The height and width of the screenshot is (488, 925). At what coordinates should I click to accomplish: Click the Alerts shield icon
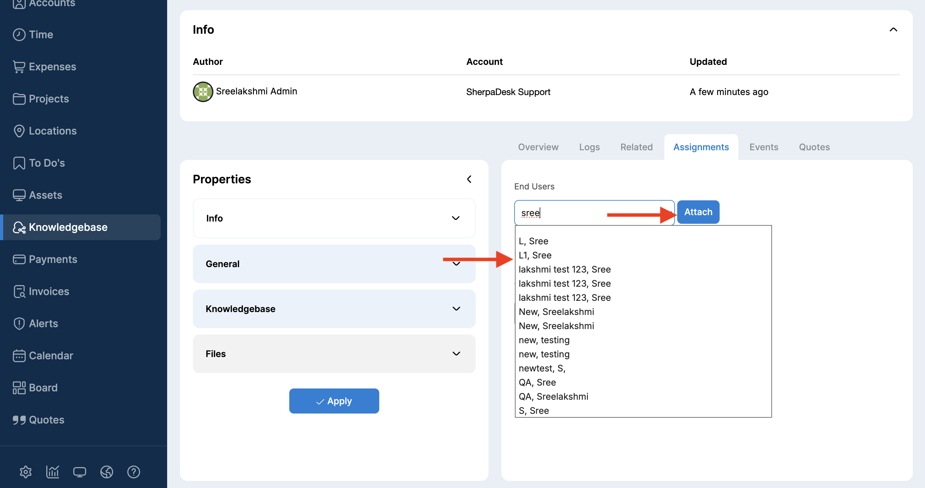19,323
